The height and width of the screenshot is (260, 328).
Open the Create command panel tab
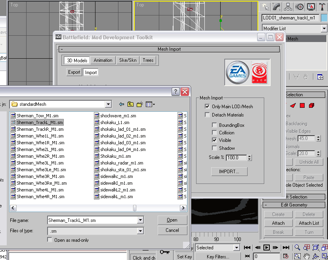point(265,7)
